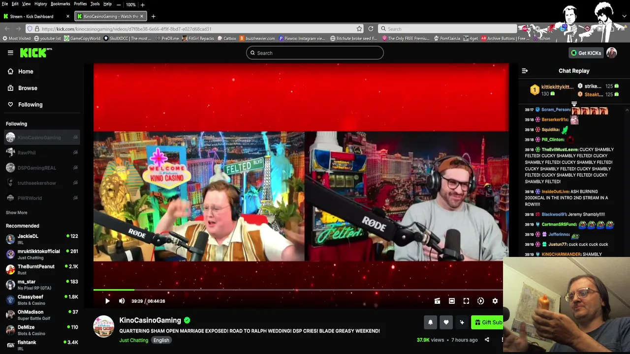This screenshot has height=354, width=630.
Task: Open the youtube list bookmark
Action: tap(48, 38)
